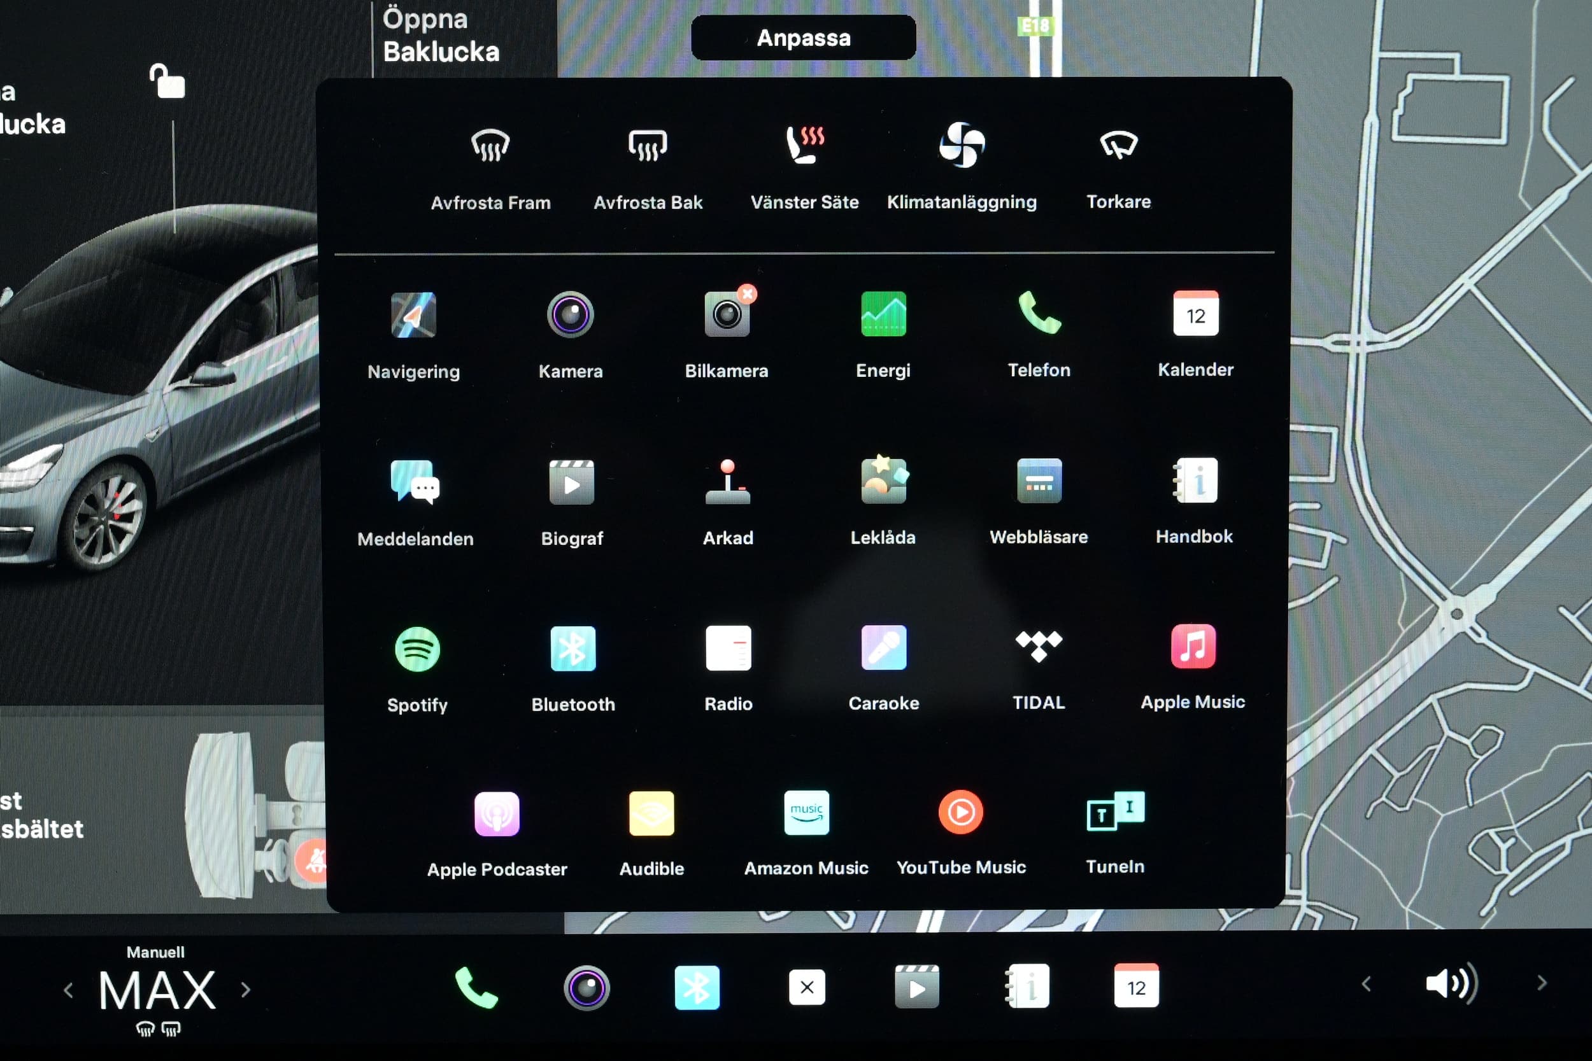Tap the MAX temperature setting
The width and height of the screenshot is (1592, 1061).
click(x=157, y=990)
